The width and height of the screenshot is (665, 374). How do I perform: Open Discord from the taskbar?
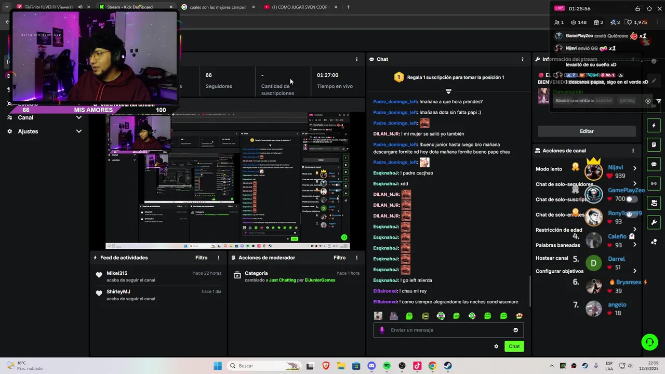point(371,366)
